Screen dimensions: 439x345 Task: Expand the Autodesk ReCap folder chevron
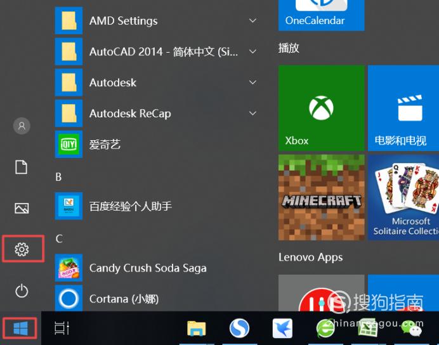[253, 114]
